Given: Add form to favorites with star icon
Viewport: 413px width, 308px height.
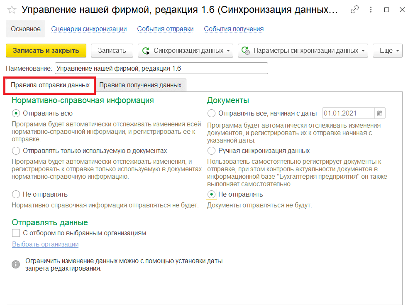Looking at the screenshot, I should [12, 10].
